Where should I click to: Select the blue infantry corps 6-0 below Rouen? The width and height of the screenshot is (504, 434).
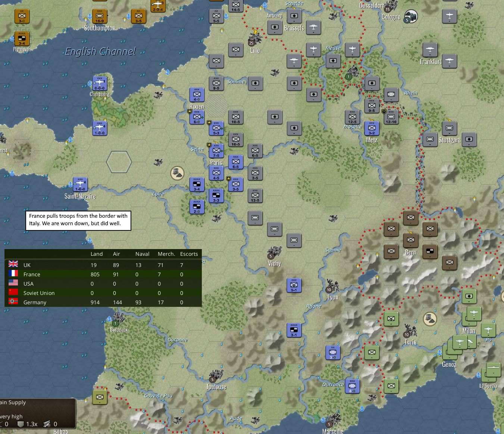click(197, 117)
